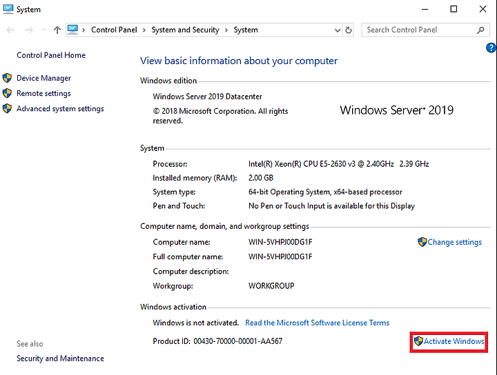Go forward with the Forward arrow
Viewport: 497px width, 375px height.
coord(29,30)
